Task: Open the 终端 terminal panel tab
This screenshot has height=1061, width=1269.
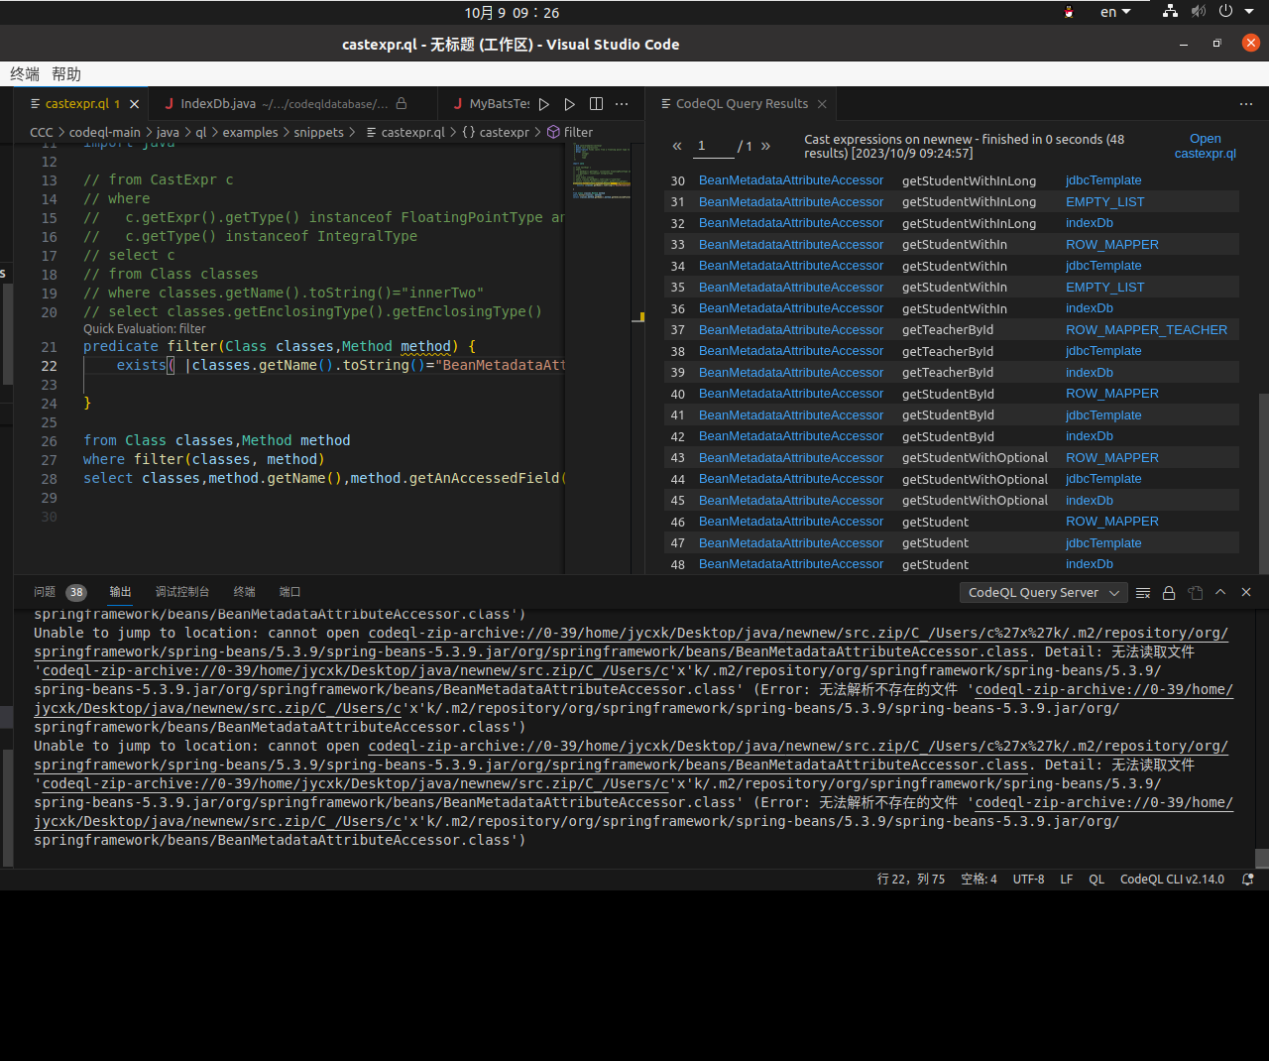Action: pyautogui.click(x=244, y=592)
